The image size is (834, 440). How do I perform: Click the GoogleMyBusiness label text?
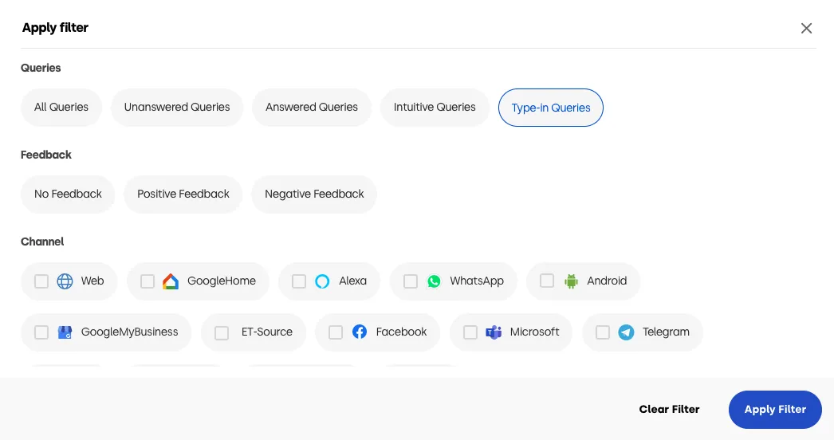pos(130,332)
